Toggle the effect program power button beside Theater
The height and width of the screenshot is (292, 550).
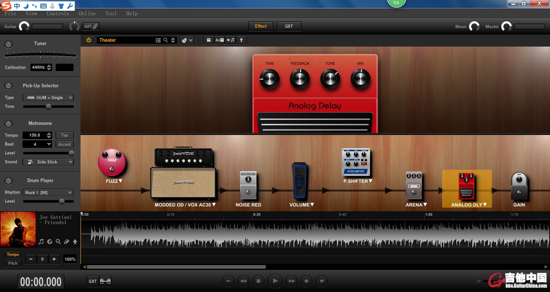89,40
